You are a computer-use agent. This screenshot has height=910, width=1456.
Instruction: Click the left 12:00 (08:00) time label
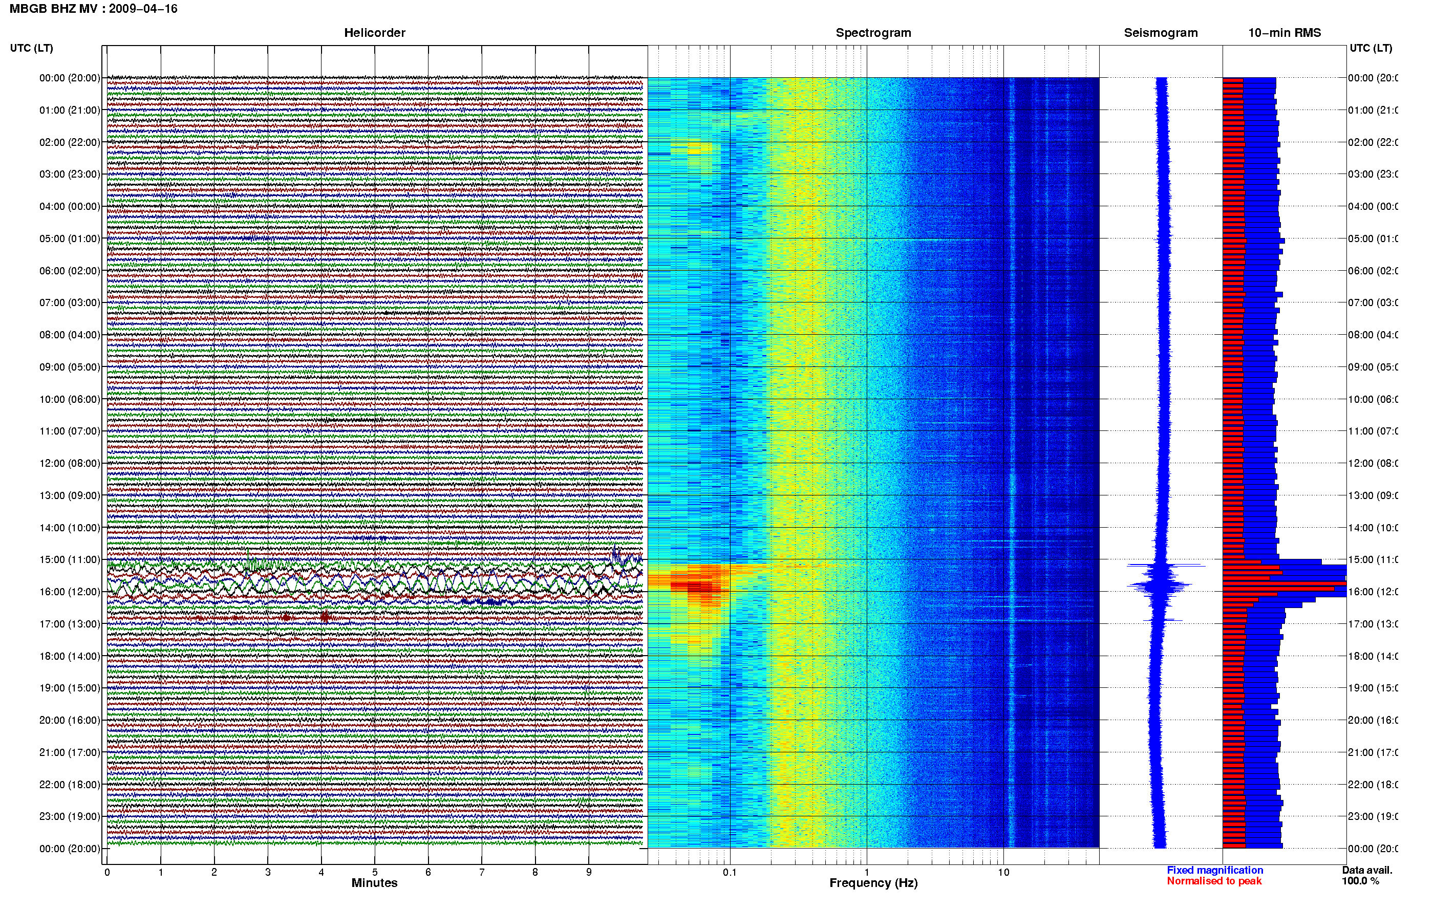click(x=70, y=463)
